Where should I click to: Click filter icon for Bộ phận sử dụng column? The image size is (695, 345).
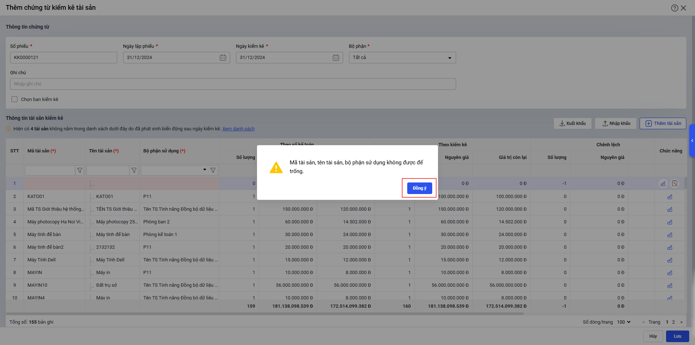click(213, 171)
